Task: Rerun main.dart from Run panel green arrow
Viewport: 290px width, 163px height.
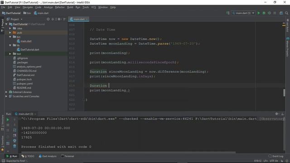Action: pos(8,120)
